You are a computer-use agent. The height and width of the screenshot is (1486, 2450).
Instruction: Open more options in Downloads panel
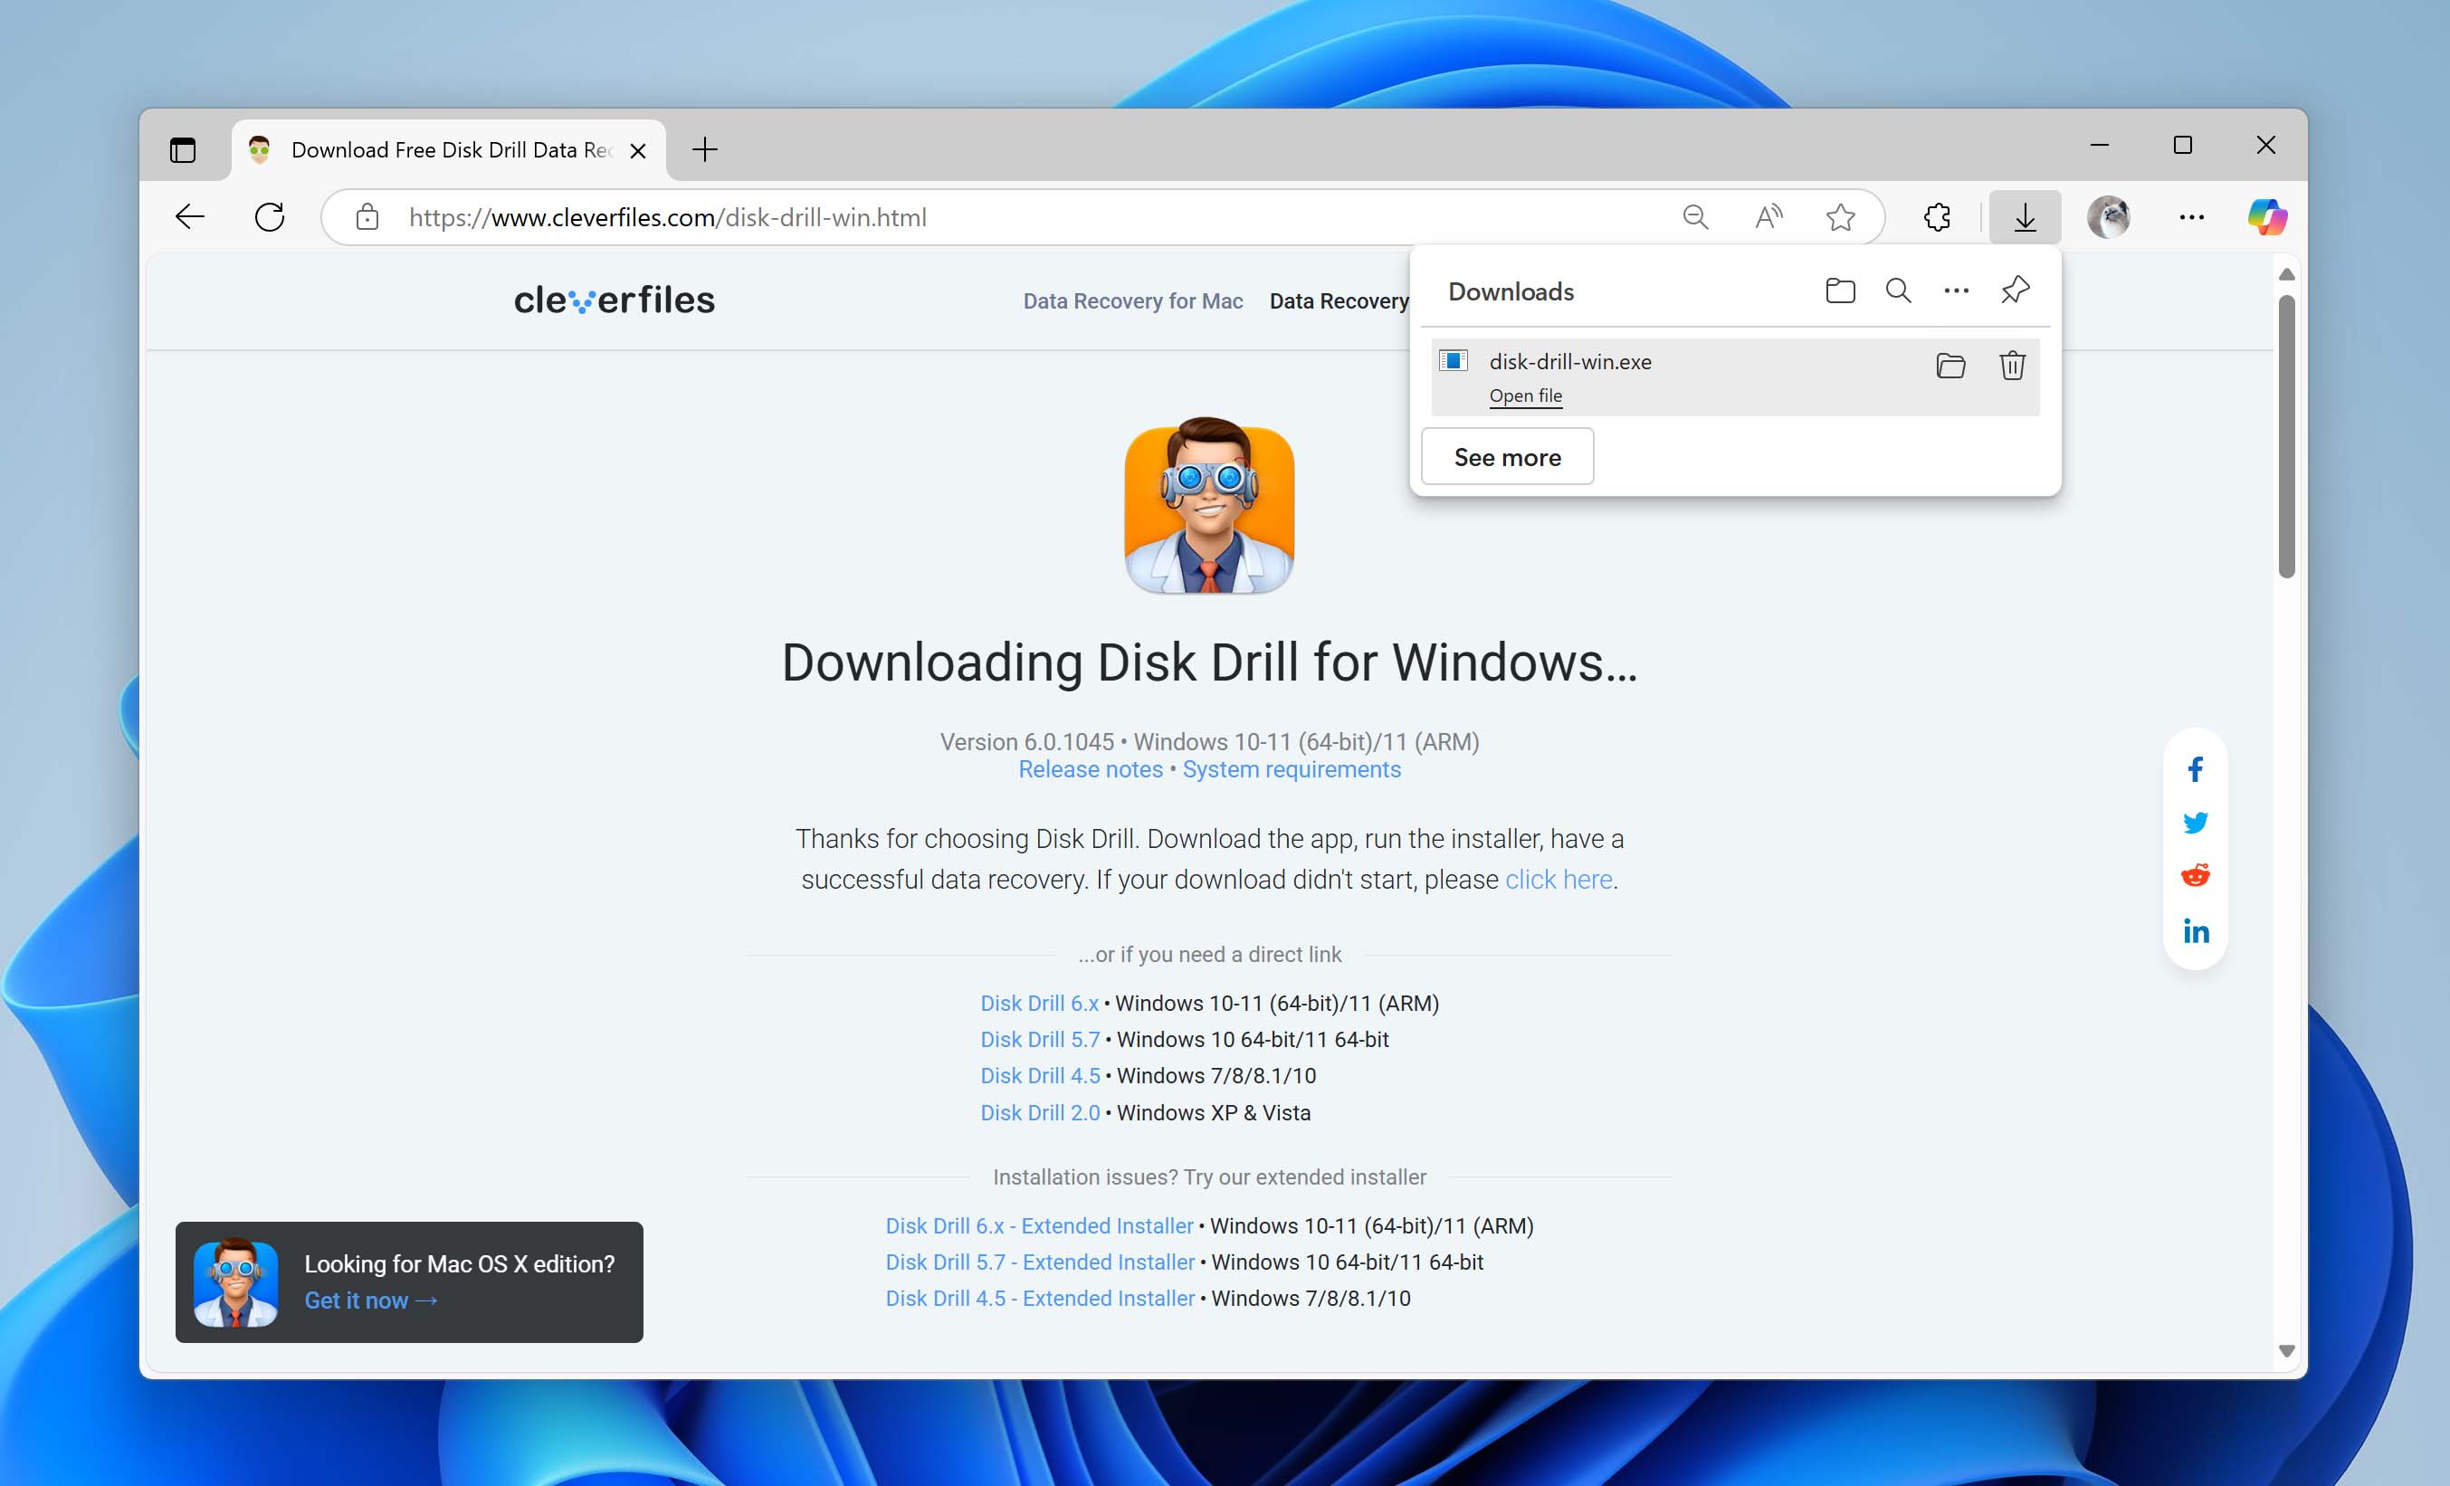click(x=1956, y=291)
